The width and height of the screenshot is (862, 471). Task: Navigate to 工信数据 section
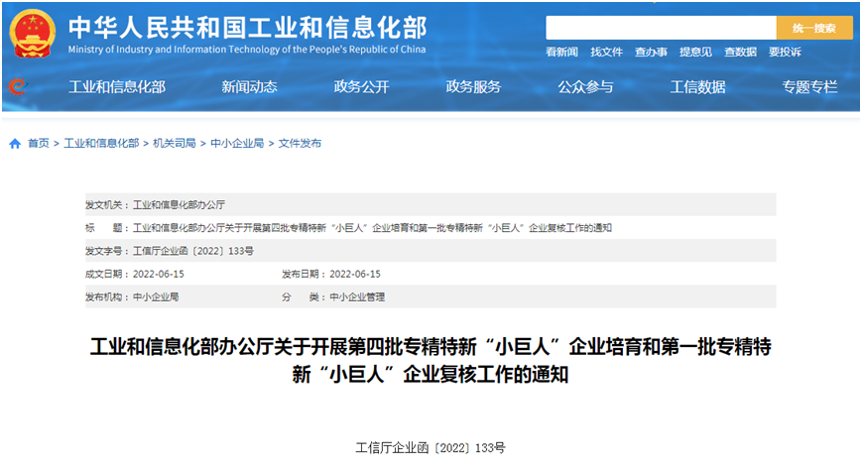click(x=697, y=87)
